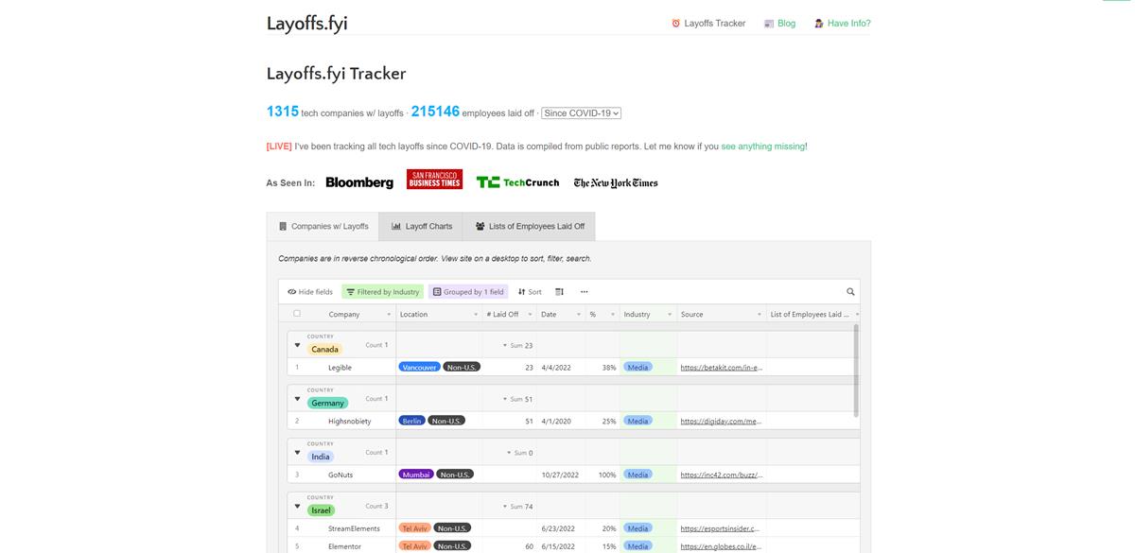Click the Vancouver location tag

coord(419,367)
